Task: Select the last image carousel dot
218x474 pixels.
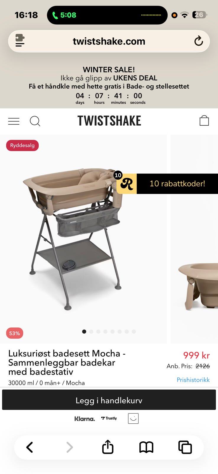Action: (x=134, y=332)
